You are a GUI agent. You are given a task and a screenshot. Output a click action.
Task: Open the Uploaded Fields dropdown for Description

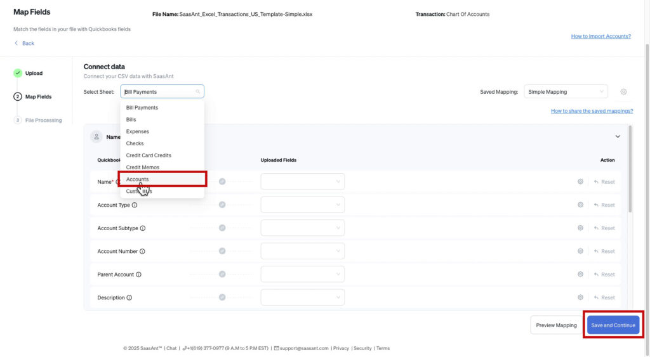302,297
